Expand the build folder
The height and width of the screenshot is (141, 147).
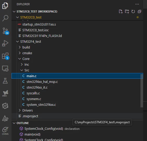coord(20,47)
